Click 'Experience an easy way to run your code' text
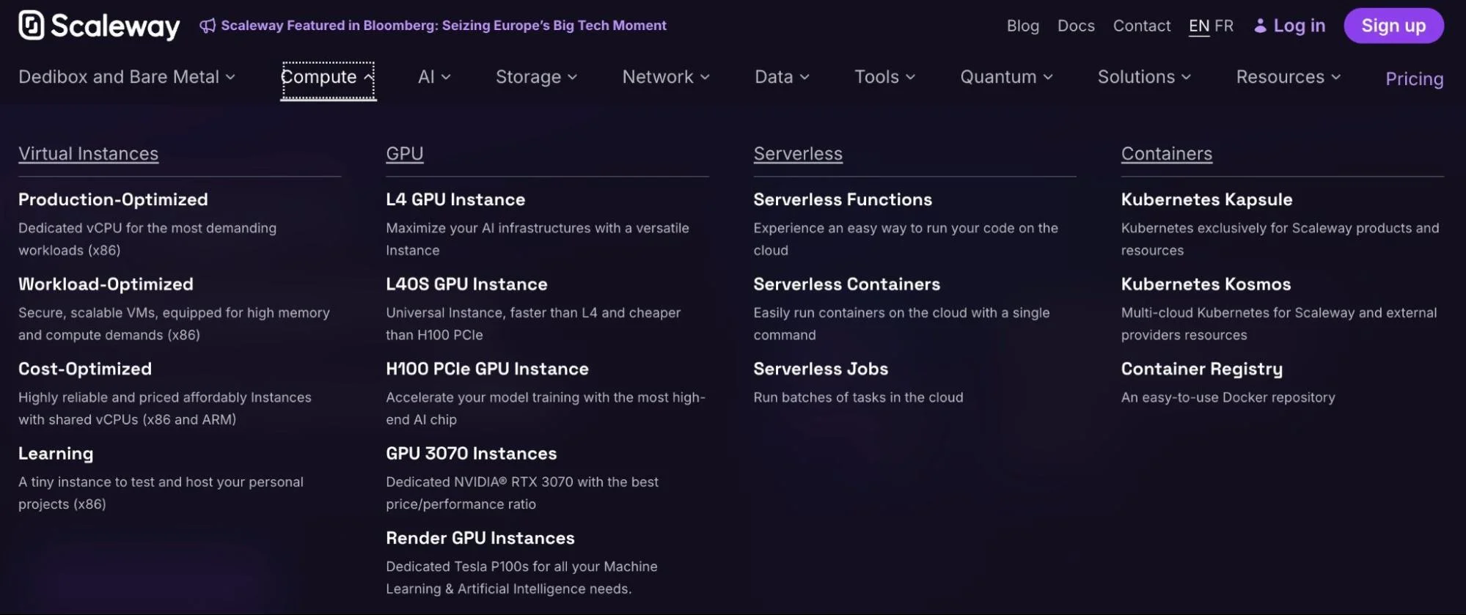1466x615 pixels. (x=906, y=239)
